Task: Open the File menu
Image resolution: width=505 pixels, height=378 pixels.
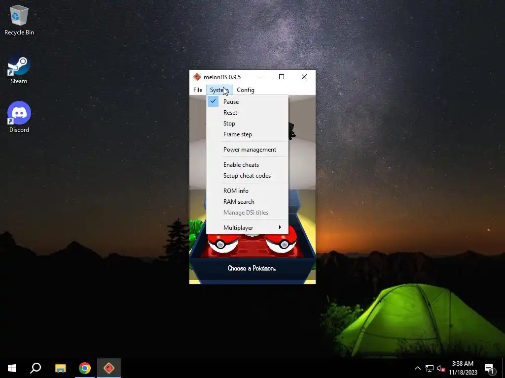Action: tap(198, 90)
